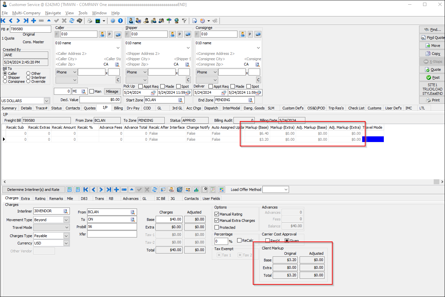Open the End Zone lookup icon
Image resolution: width=445 pixels, height=297 pixels.
pos(250,100)
